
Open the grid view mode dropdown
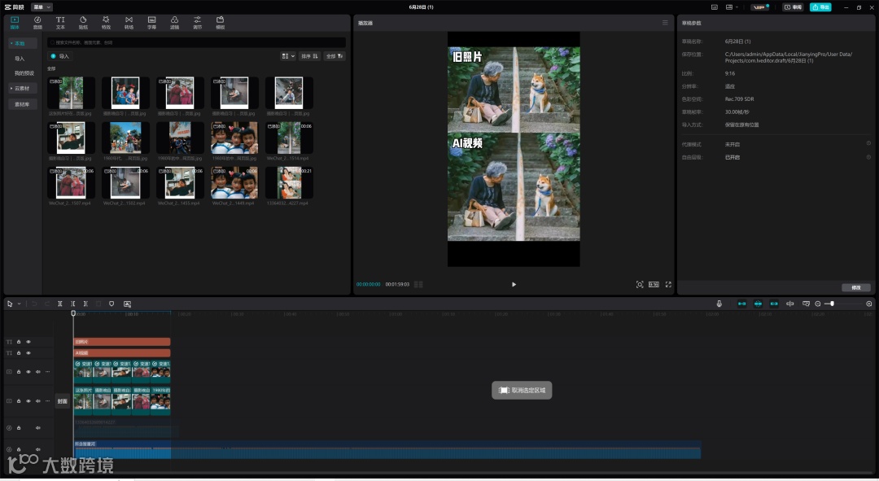click(x=287, y=56)
